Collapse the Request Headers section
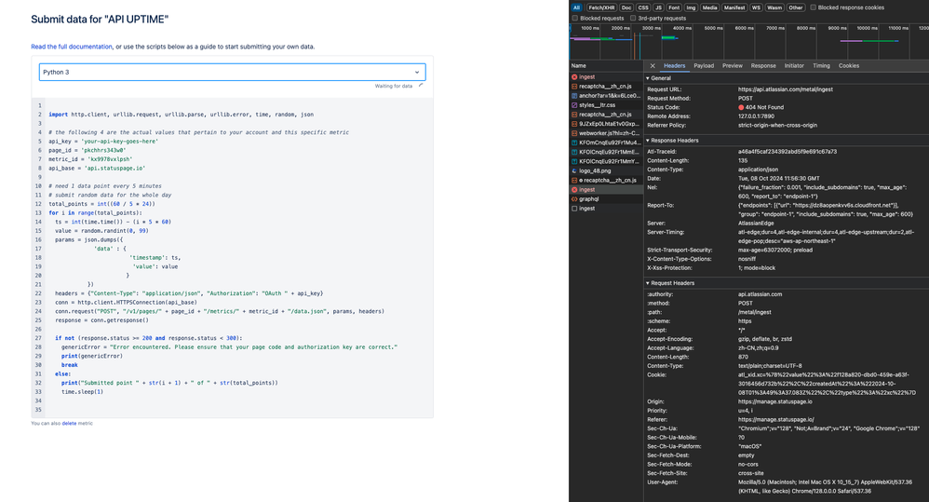This screenshot has height=502, width=929. (x=670, y=283)
